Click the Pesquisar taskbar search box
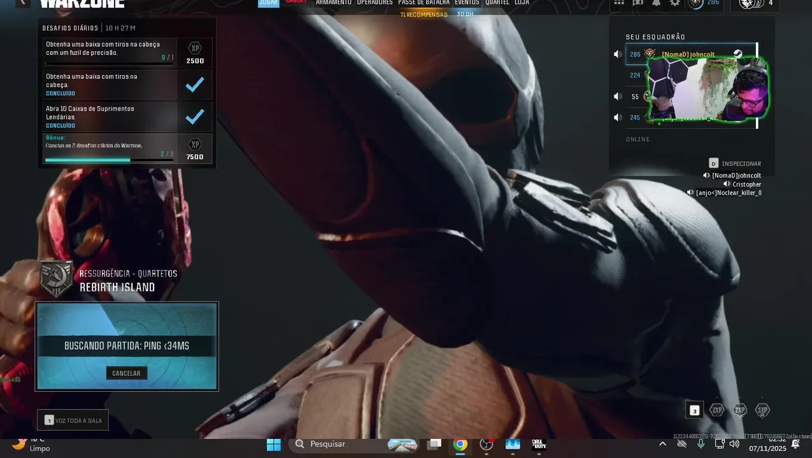 [x=355, y=444]
